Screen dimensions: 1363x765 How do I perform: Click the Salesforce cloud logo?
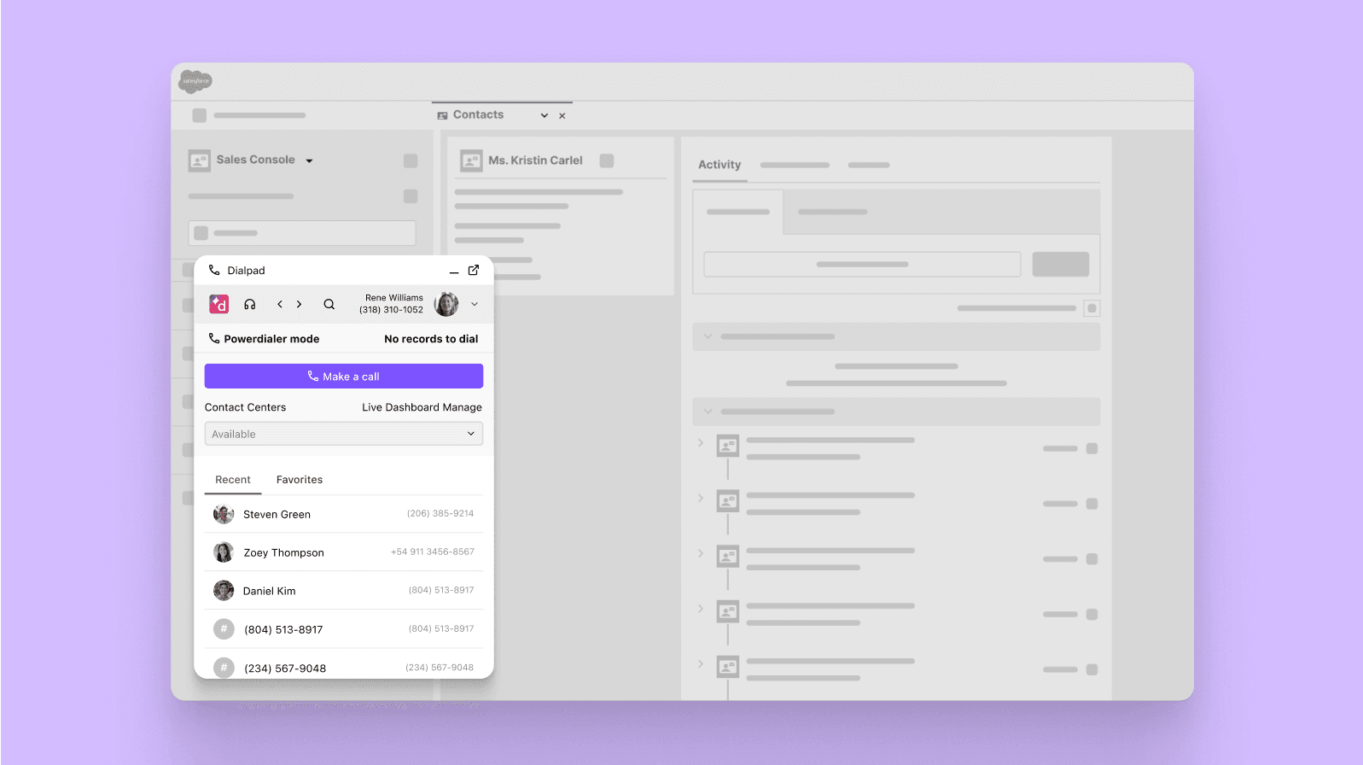tap(195, 81)
